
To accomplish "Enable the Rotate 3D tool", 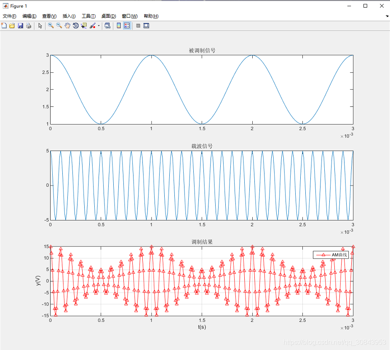I will pyautogui.click(x=76, y=26).
